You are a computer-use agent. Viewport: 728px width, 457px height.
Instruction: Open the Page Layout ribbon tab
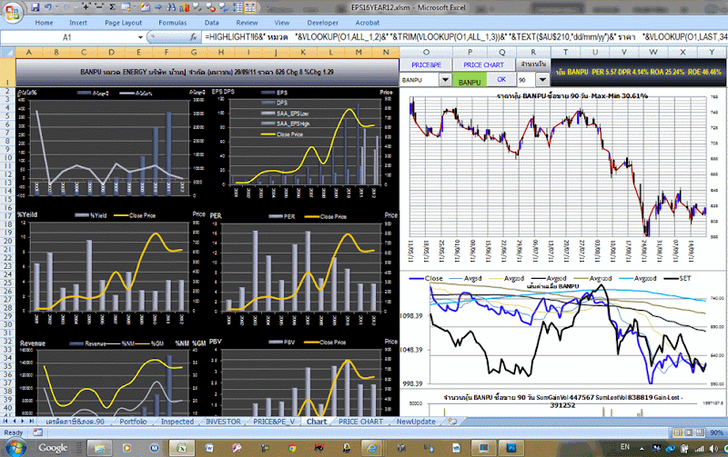pos(123,23)
